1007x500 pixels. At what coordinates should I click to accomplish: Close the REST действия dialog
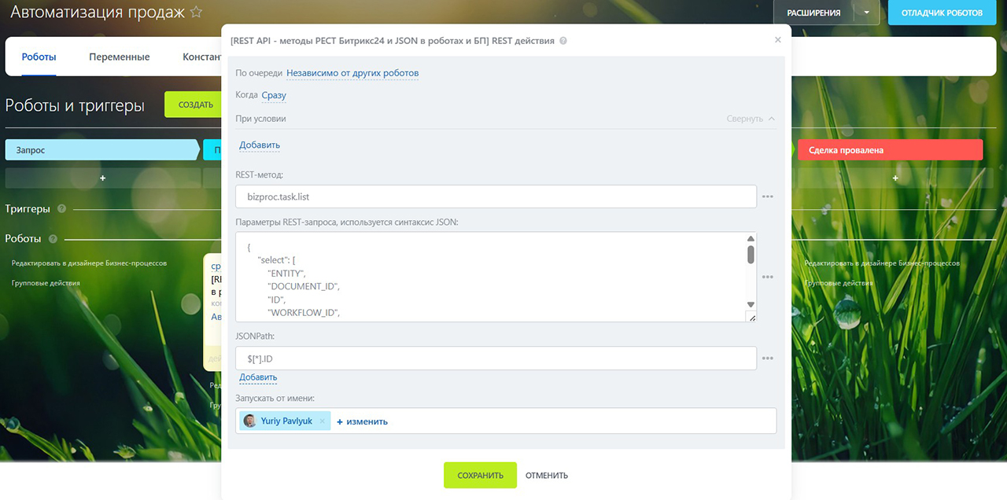(x=778, y=39)
